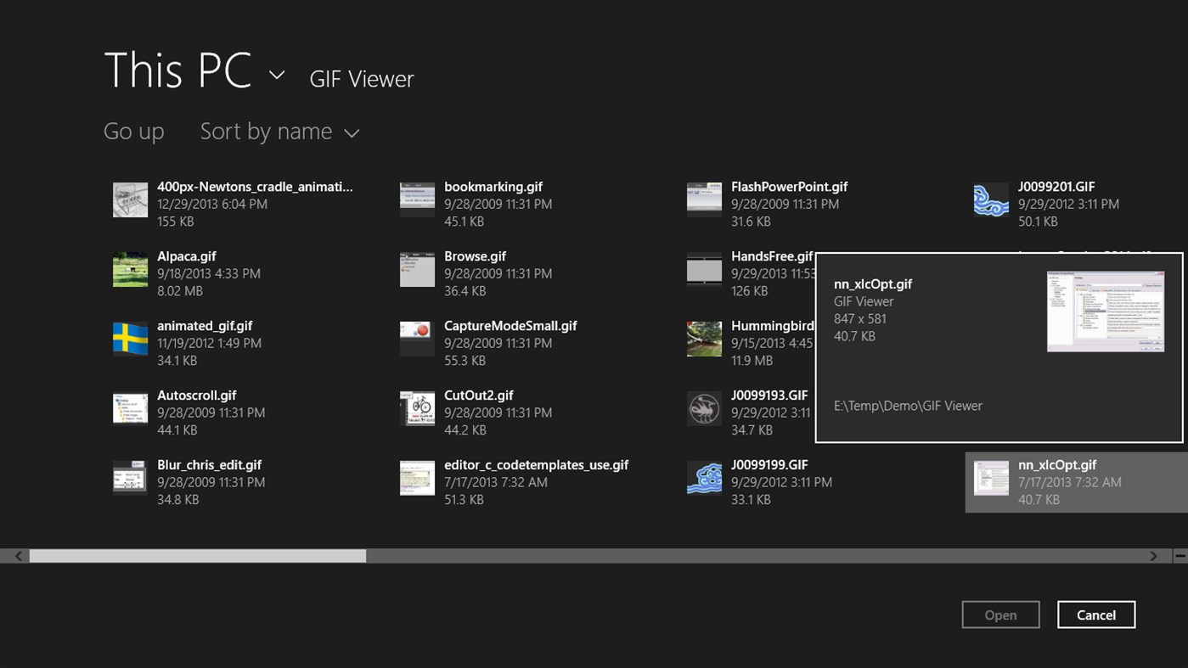The width and height of the screenshot is (1188, 668).
Task: Click the nn_xlcOpt.gif preview image
Action: click(x=1106, y=311)
